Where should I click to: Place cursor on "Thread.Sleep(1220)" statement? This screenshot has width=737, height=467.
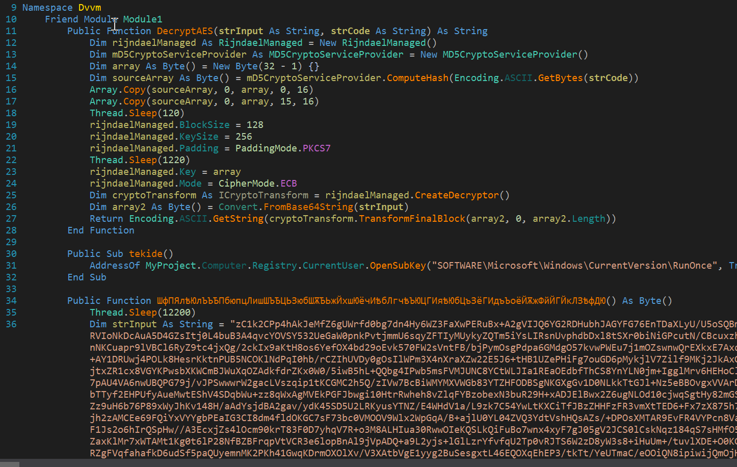pos(140,160)
